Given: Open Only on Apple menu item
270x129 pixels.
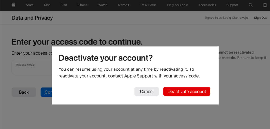Looking at the screenshot, I should point(177,5).
